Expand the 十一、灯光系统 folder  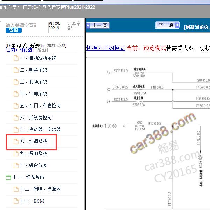28,177
